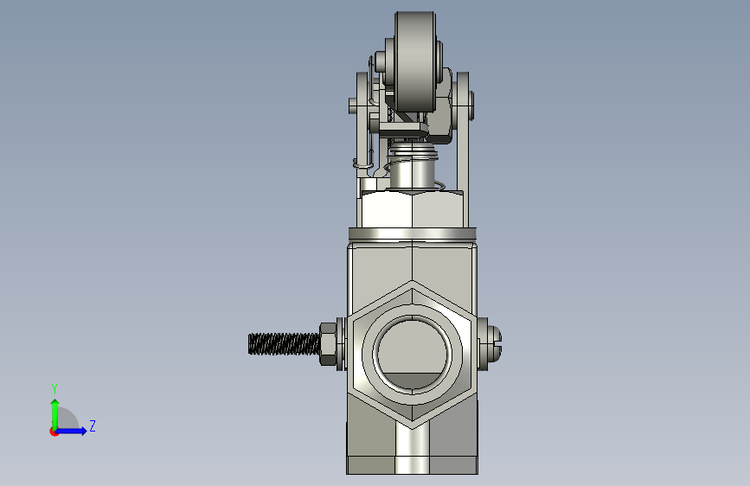Click the green Y axis arrow of the triad
Image resolution: width=750 pixels, height=486 pixels.
pos(55,413)
